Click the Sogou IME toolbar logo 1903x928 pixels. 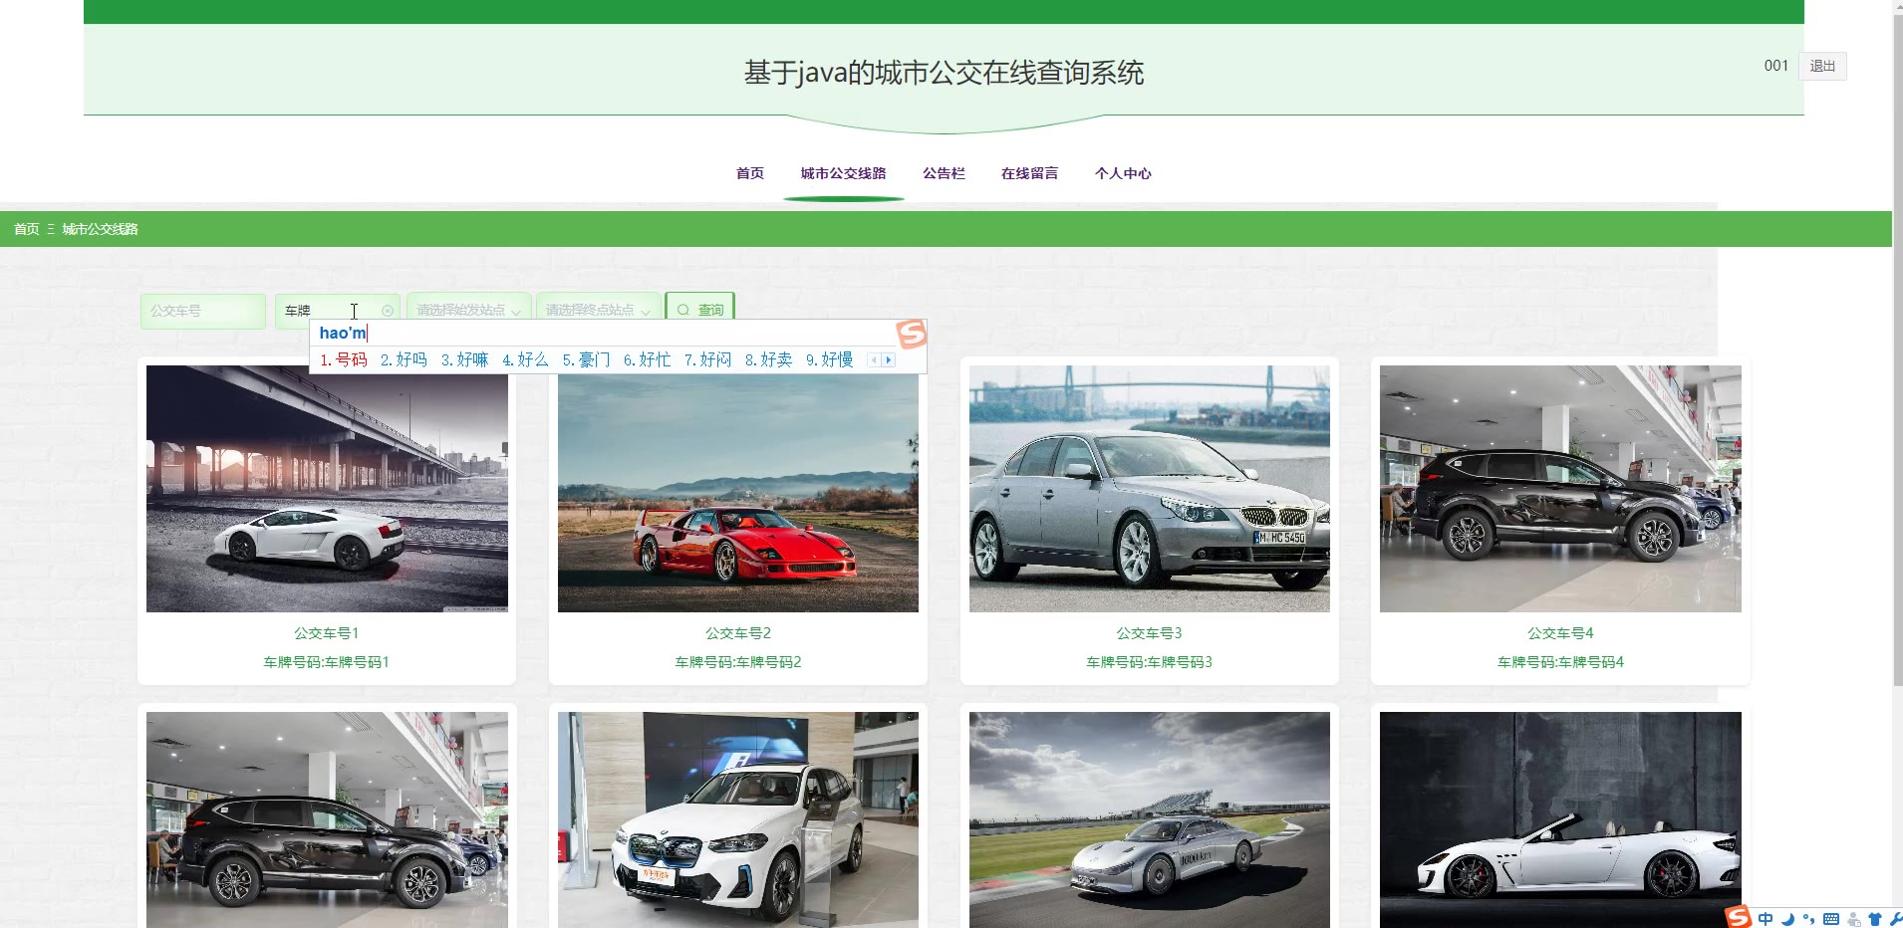tap(1739, 917)
